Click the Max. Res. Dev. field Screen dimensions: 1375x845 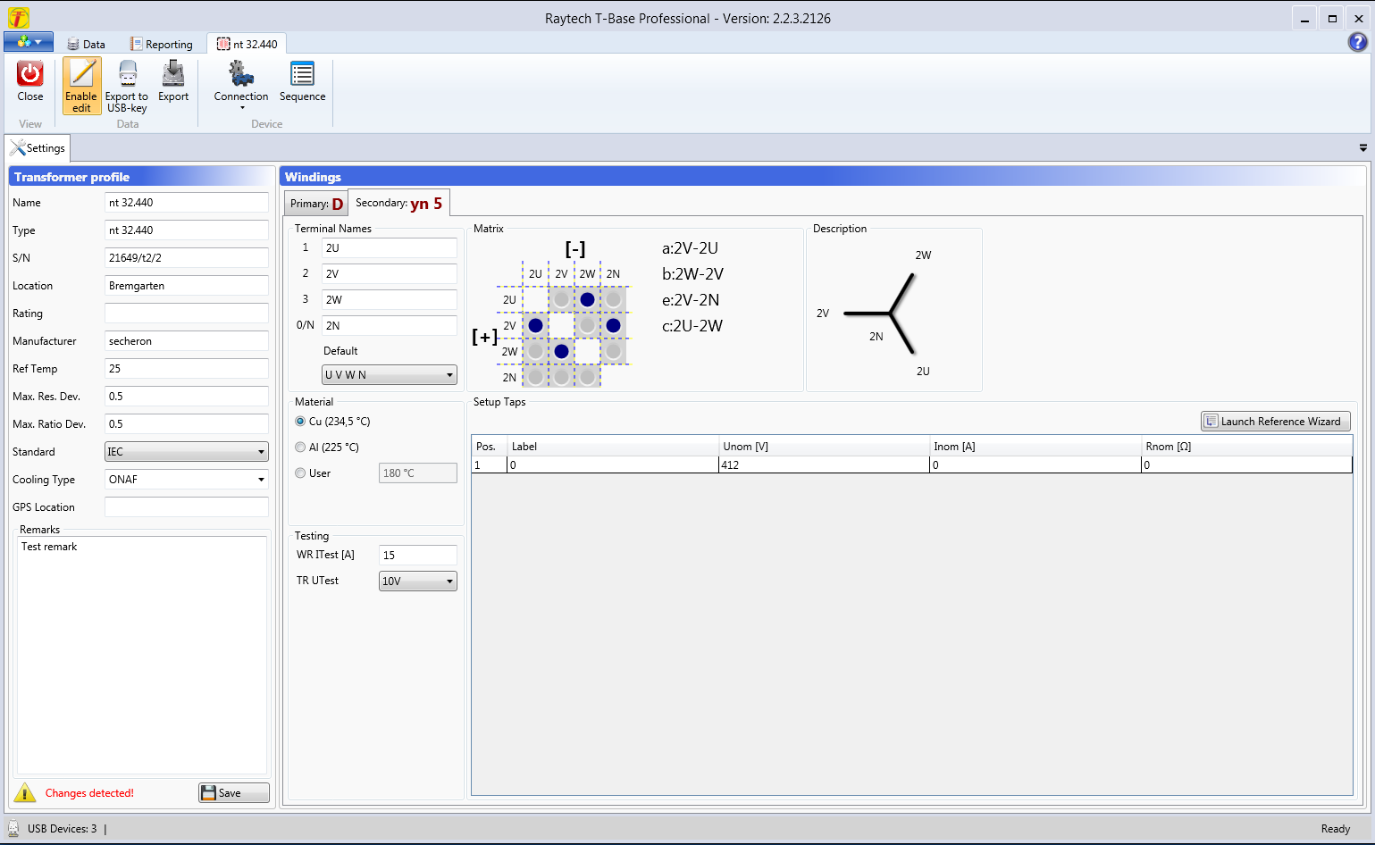(x=187, y=397)
